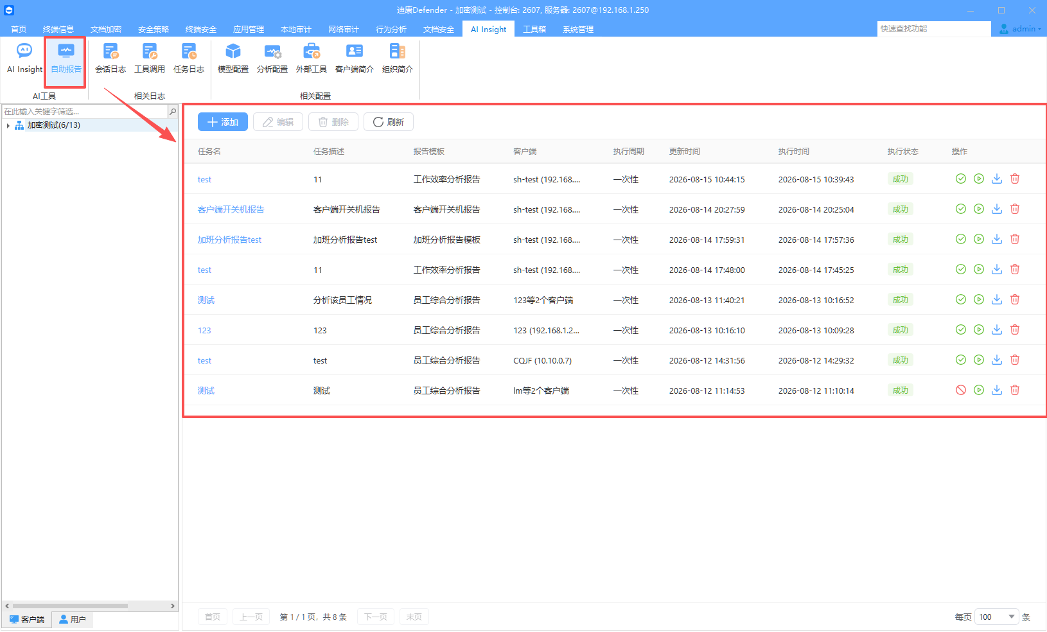
Task: Open the task link named 123
Action: tap(204, 330)
